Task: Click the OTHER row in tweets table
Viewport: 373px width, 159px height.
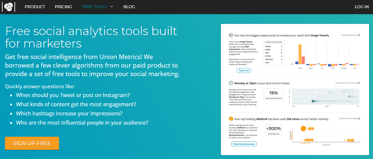Action: (x=274, y=56)
